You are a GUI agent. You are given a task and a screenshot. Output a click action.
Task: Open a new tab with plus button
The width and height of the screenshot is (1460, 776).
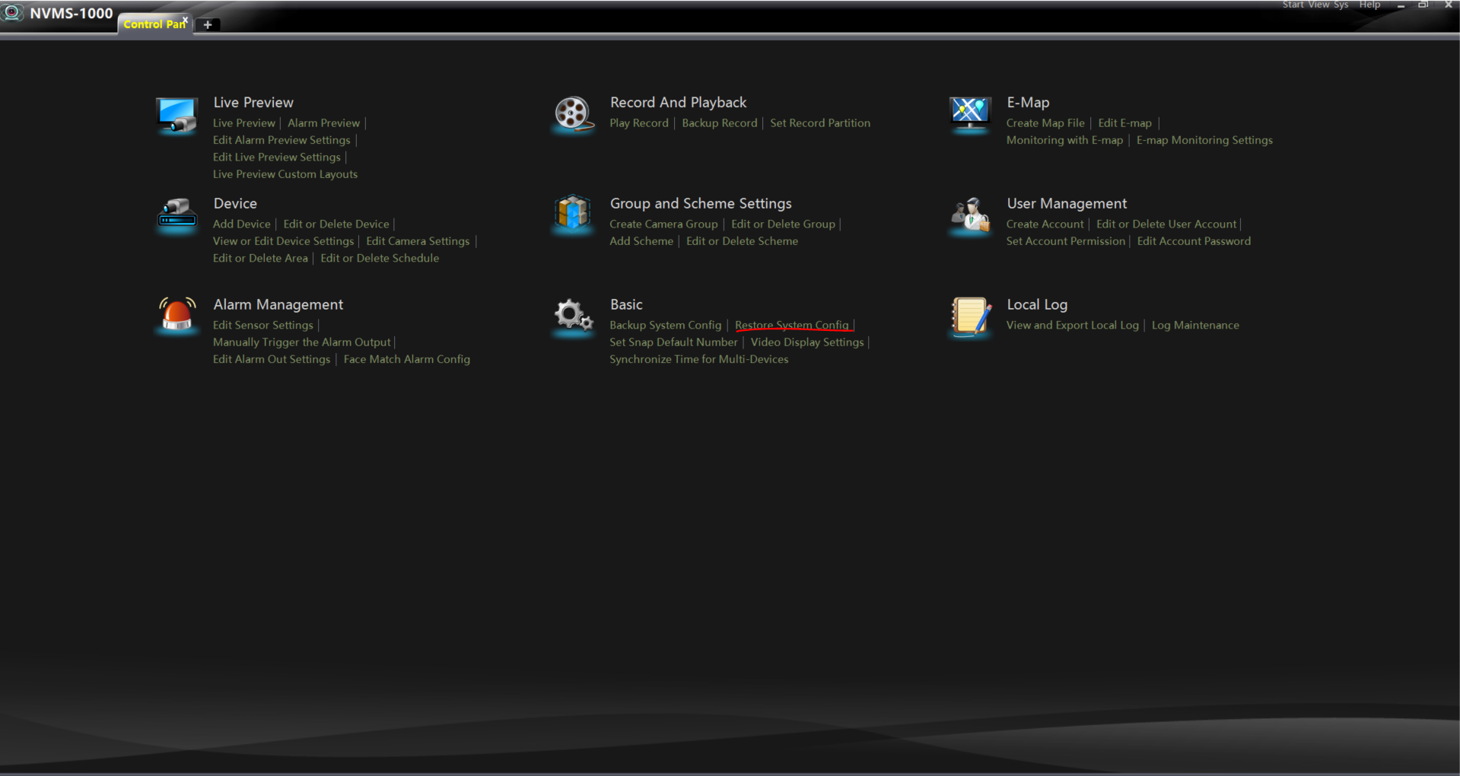(x=208, y=25)
